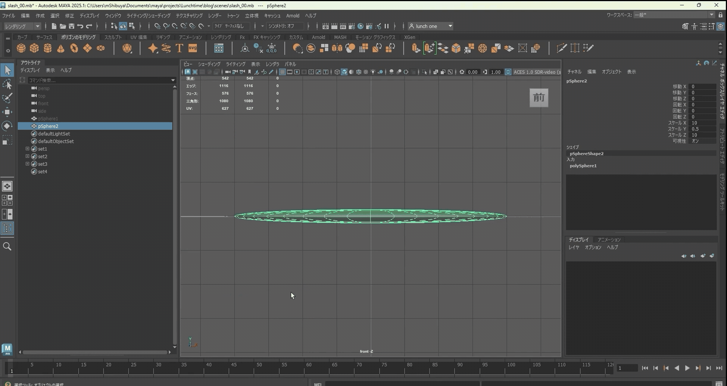Toggle the viewport grid display

coord(282,72)
